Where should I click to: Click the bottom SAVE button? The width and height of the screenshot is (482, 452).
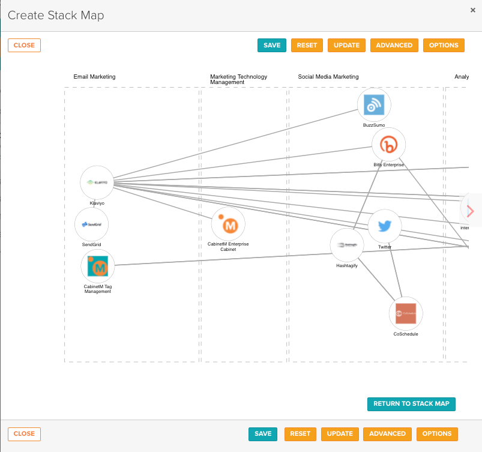263,434
